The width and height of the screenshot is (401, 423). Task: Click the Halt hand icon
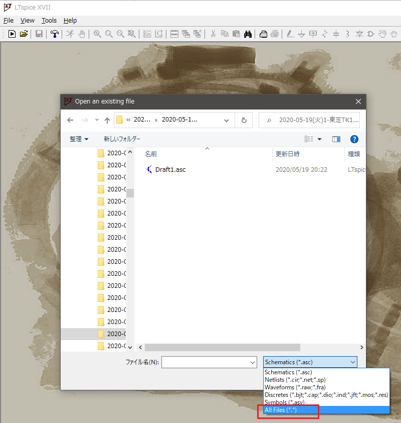[x=82, y=34]
